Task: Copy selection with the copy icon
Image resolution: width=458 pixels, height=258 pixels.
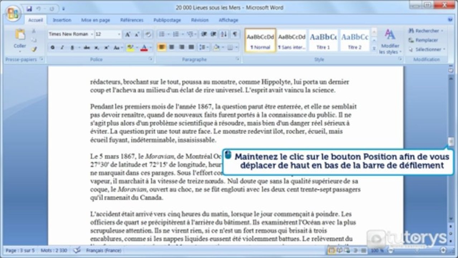Action: click(x=34, y=40)
